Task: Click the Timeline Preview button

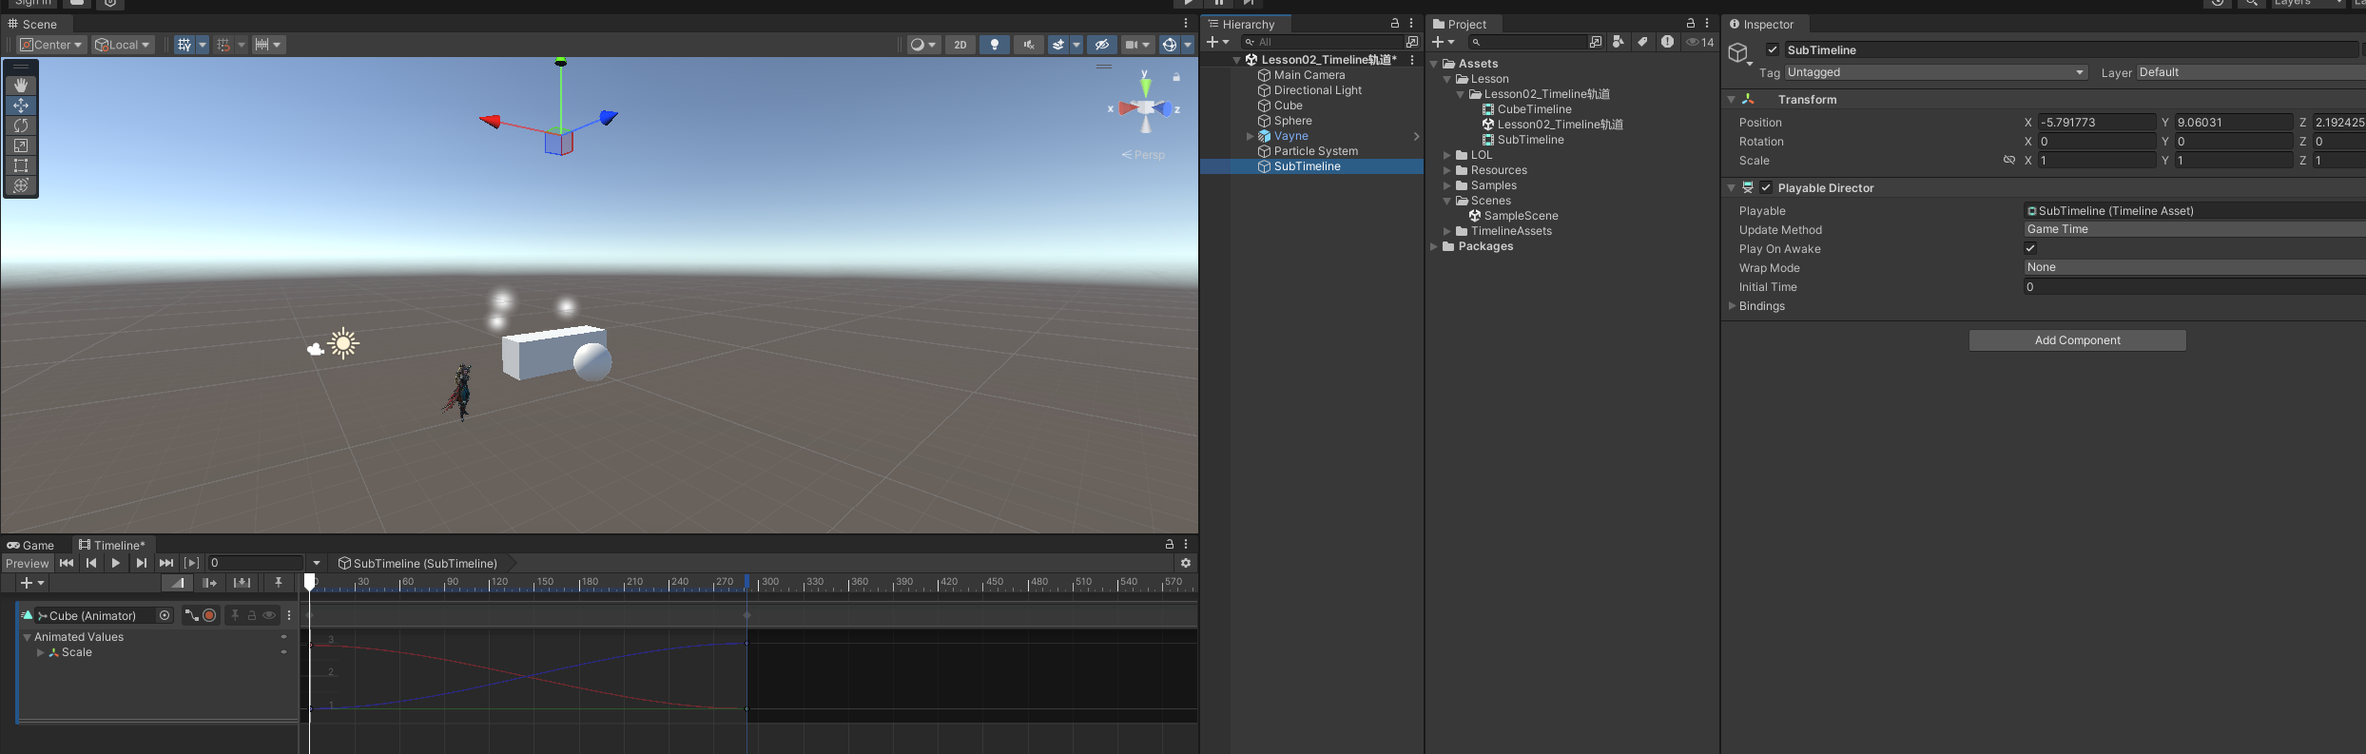Action: (27, 563)
